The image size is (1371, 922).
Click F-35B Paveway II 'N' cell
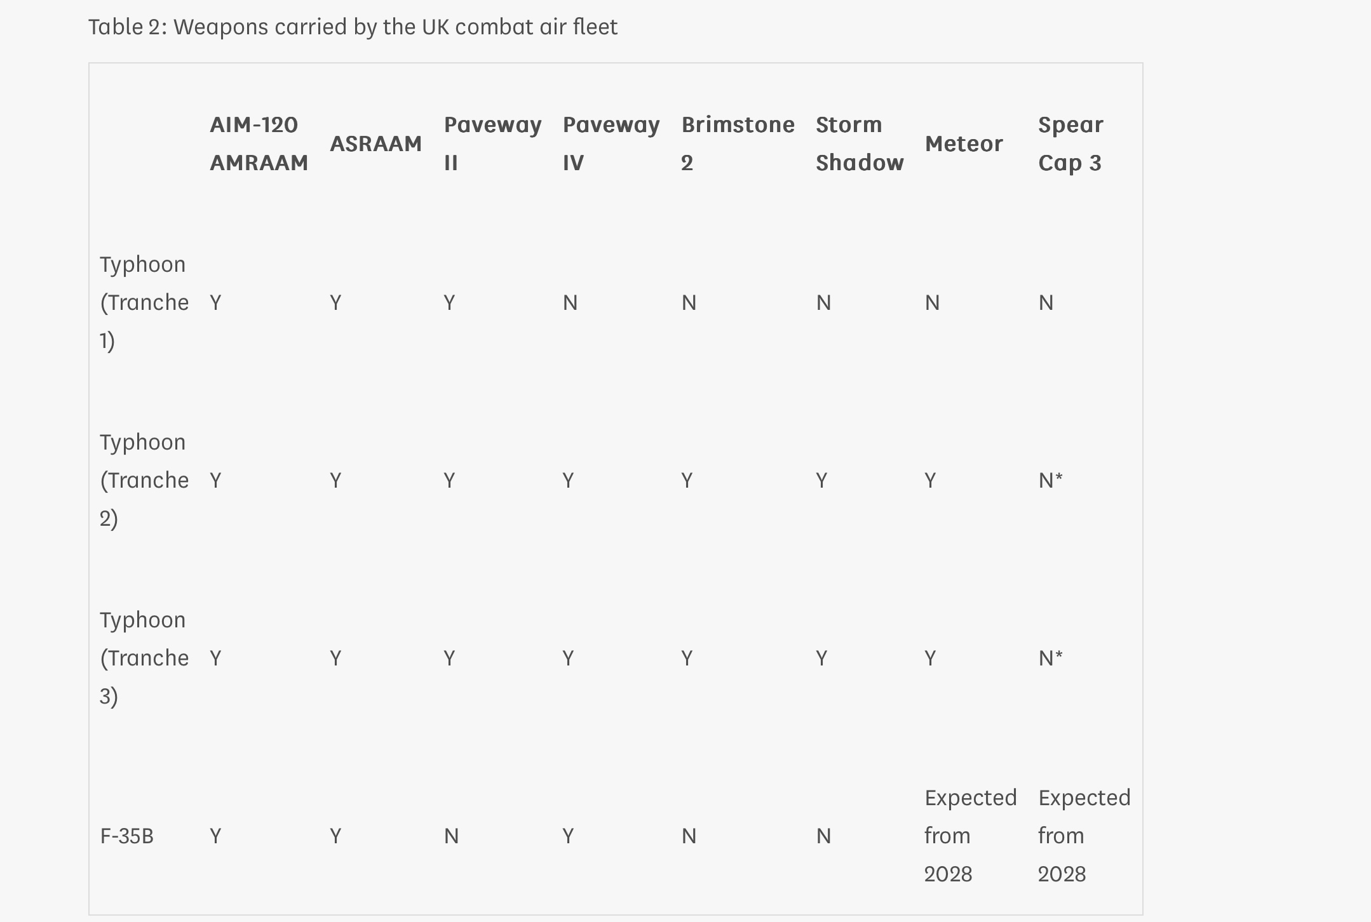point(451,836)
